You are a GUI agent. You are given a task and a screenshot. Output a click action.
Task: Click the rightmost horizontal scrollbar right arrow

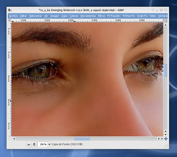pyautogui.click(x=162, y=139)
